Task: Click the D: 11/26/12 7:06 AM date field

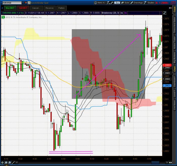Action: pos(35,13)
